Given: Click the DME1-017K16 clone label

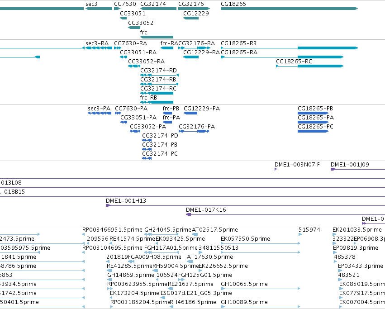Looking at the screenshot, I should click(x=206, y=210).
